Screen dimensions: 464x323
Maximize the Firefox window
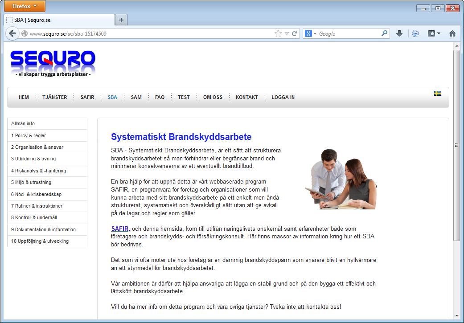(438, 8)
